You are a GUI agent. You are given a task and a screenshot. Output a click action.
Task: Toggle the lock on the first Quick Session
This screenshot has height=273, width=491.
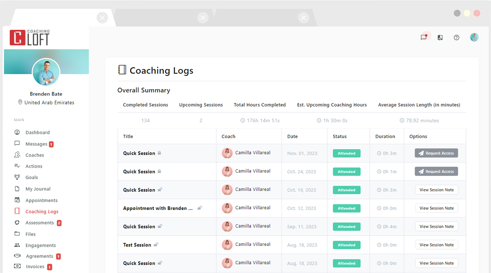(x=160, y=153)
